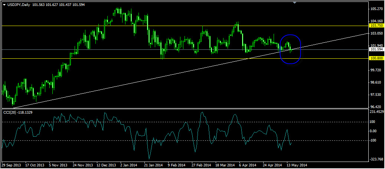Click the 2 Jan 2014 date label
This screenshot has height=169, width=385.
coord(129,165)
